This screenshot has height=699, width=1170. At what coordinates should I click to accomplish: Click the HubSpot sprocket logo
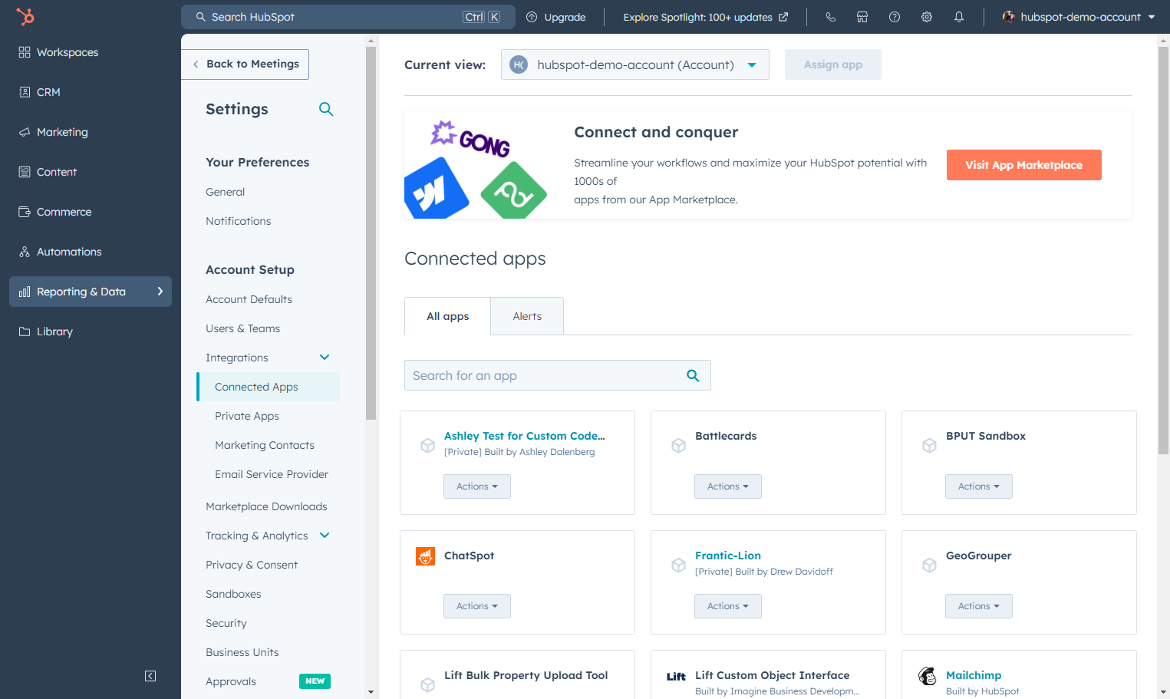[25, 16]
